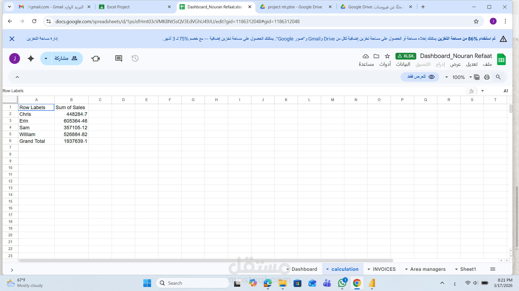Viewport: 519px width, 291px height.
Task: Toggle the view-only eye button
Action: pyautogui.click(x=420, y=77)
